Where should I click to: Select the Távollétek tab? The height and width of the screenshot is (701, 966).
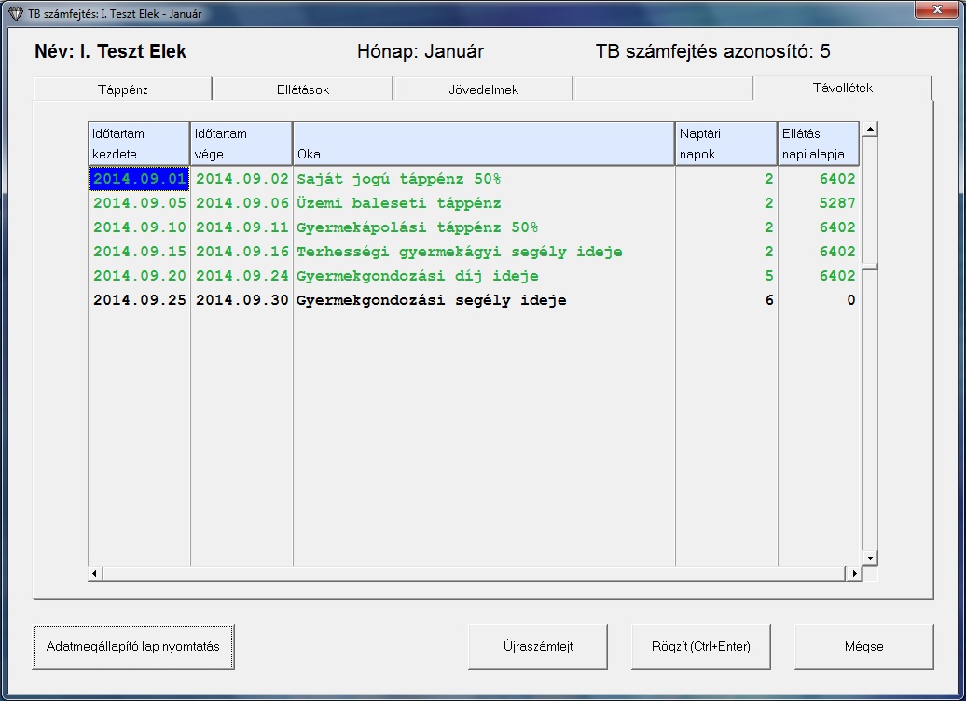(842, 88)
